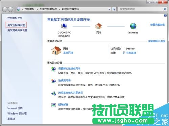Image resolution: width=169 pixels, height=126 pixels.
Task: Click 查看完整映射 link
Action: tap(158, 25)
